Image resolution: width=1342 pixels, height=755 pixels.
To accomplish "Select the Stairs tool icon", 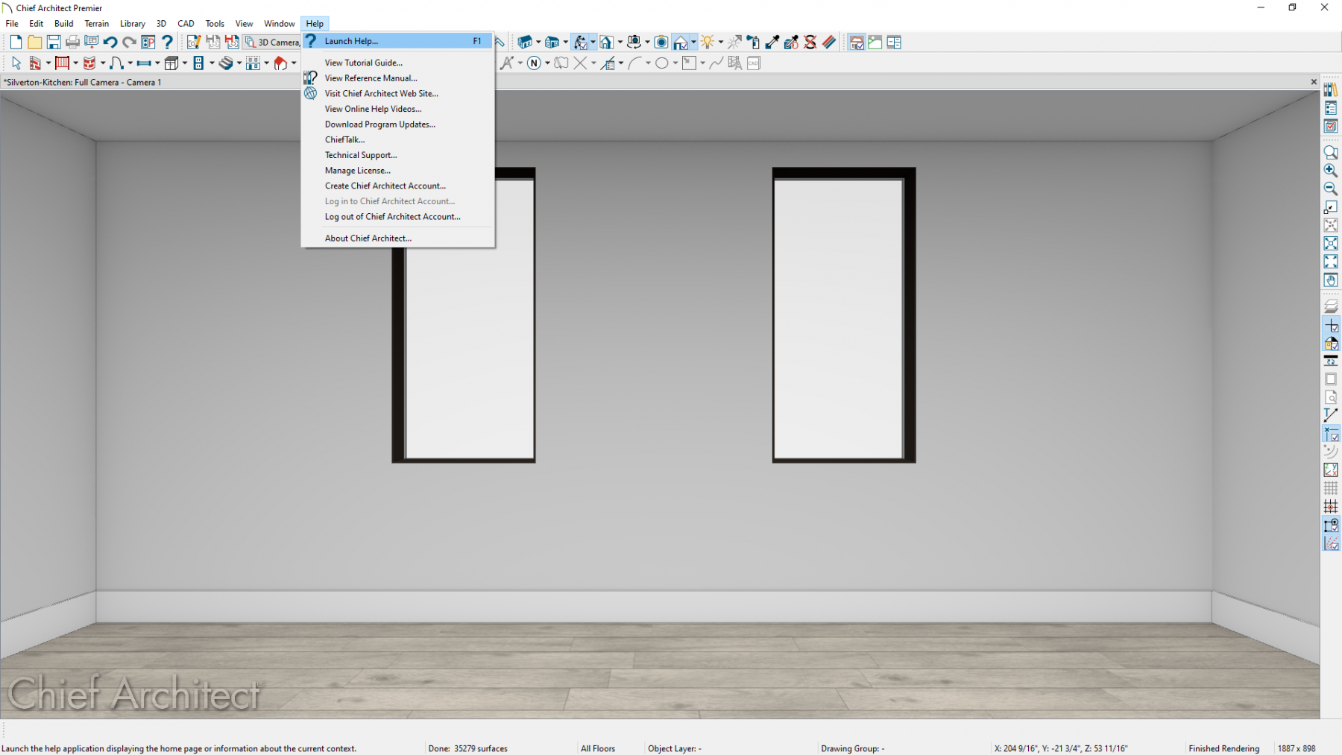I will coord(224,63).
